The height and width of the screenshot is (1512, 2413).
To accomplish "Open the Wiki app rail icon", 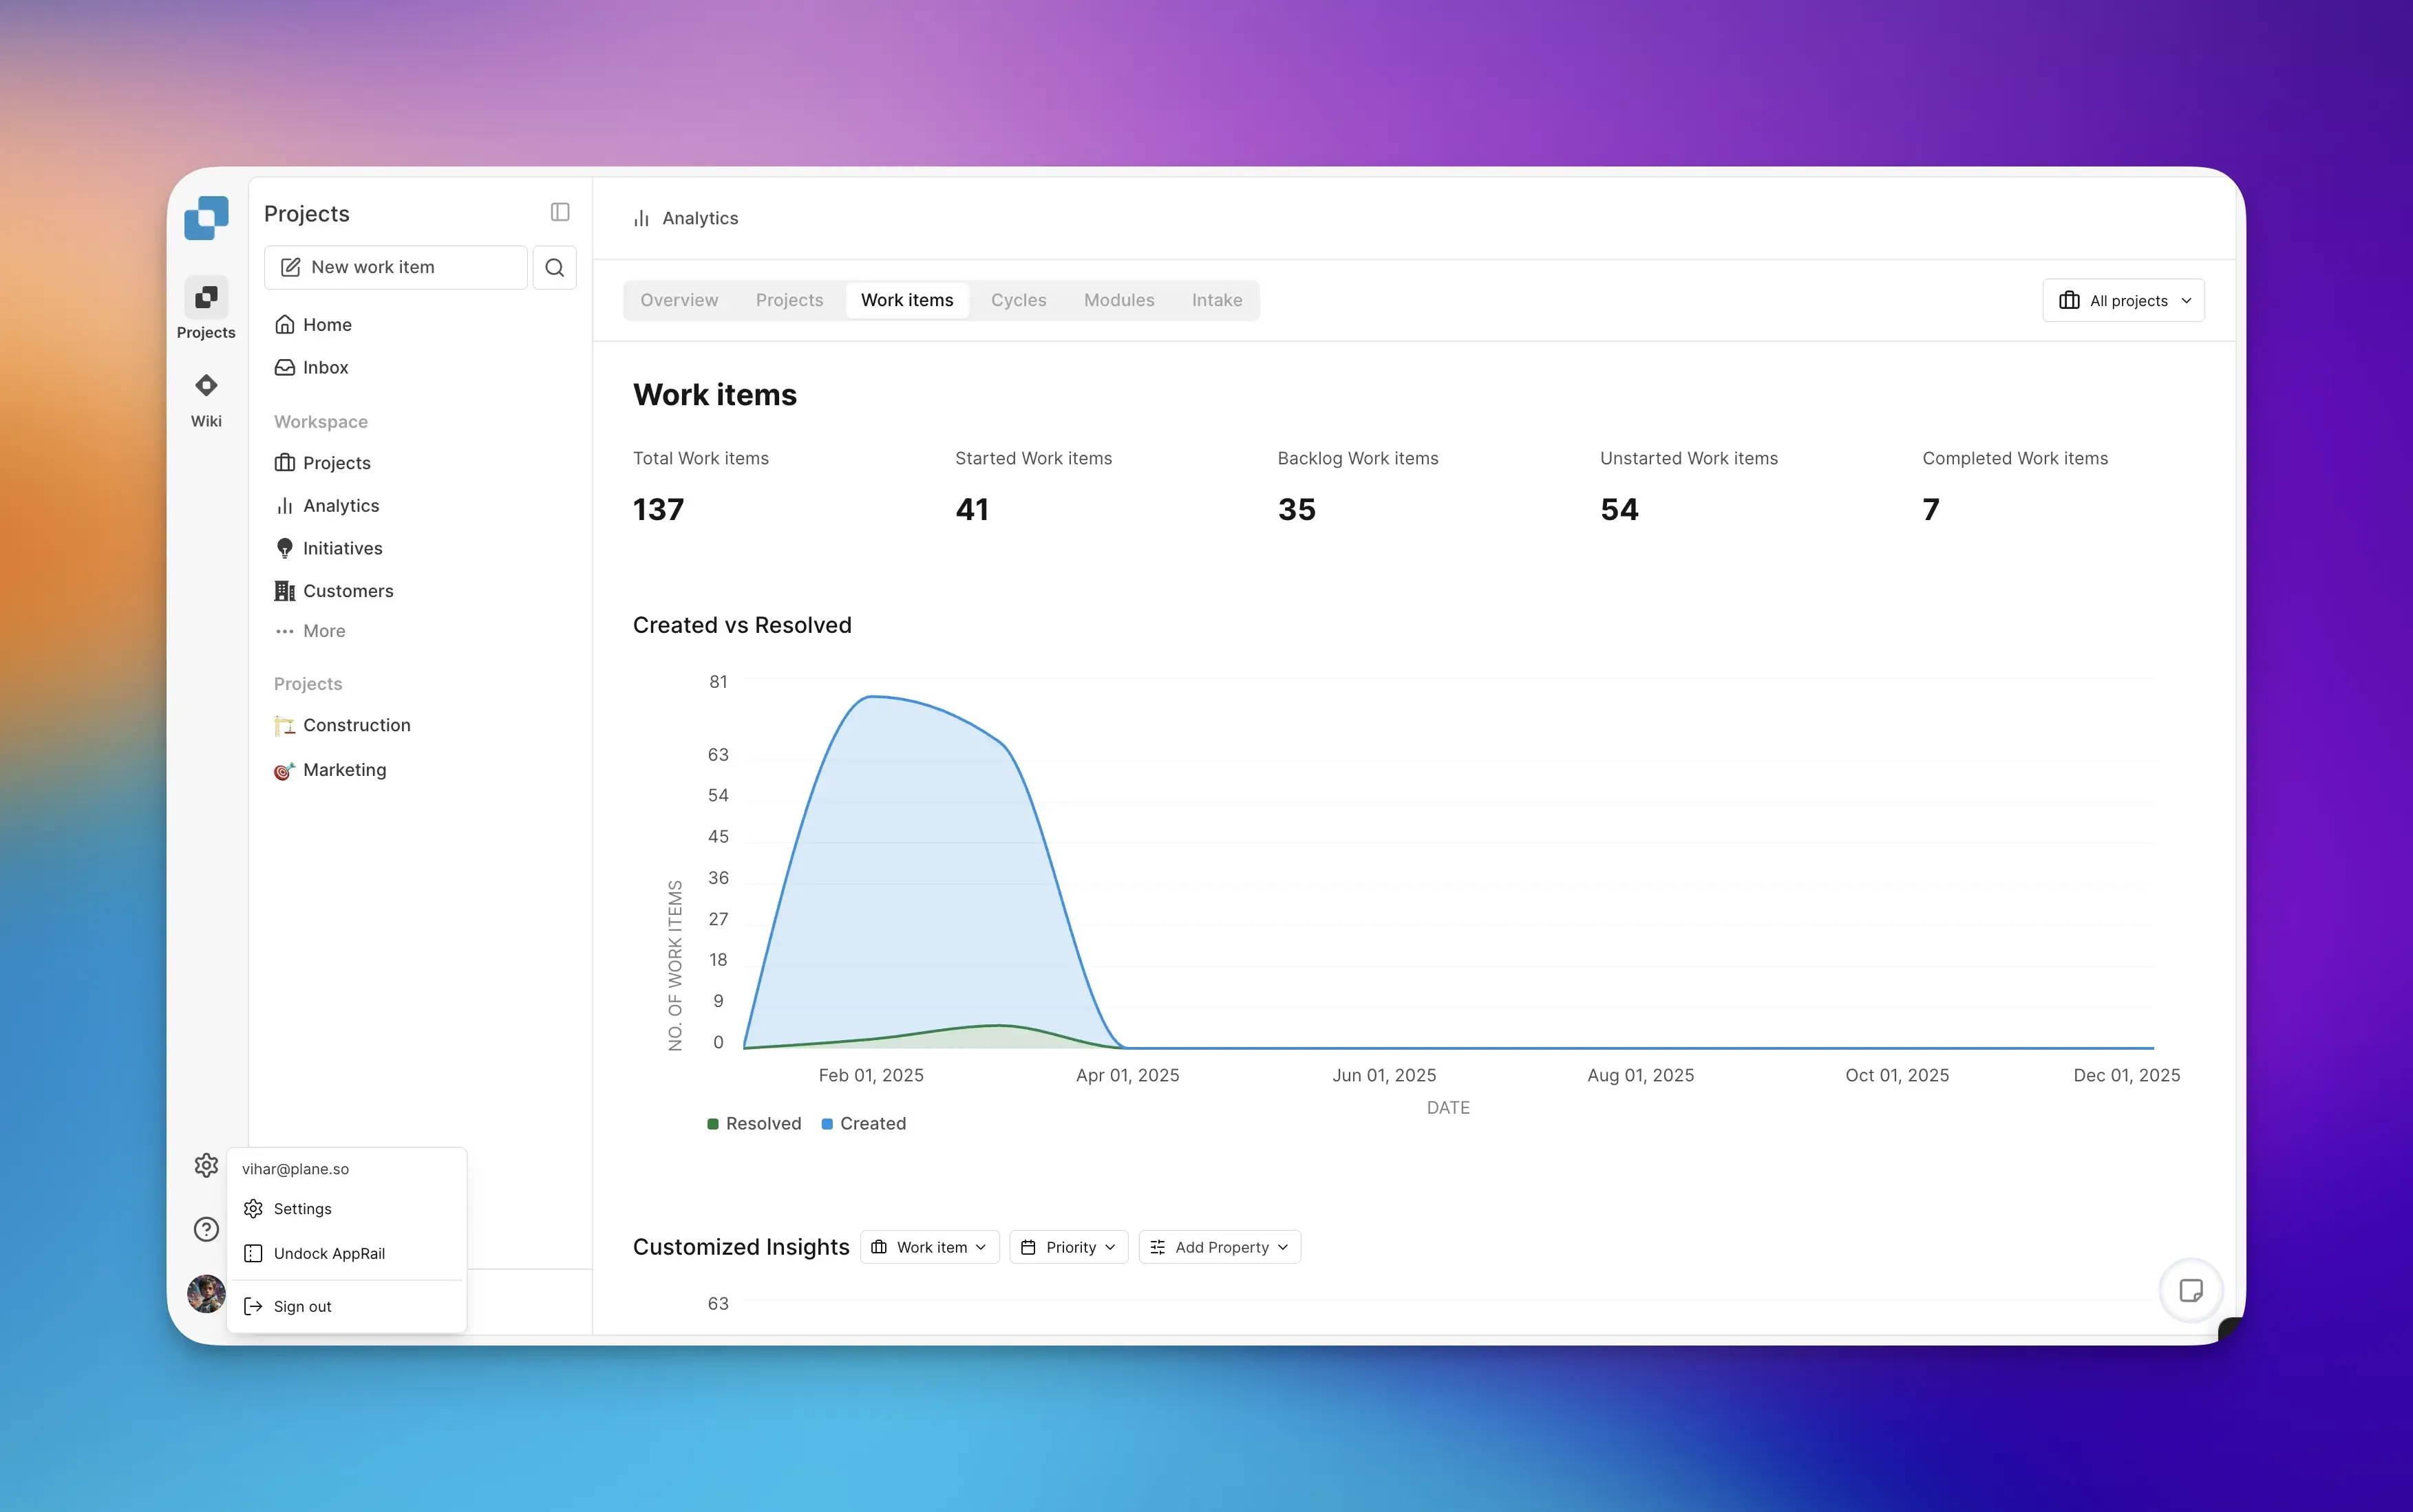I will point(206,398).
